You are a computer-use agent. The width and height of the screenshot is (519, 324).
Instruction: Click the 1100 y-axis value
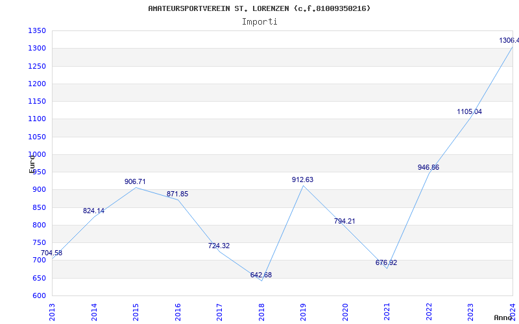pyautogui.click(x=37, y=119)
